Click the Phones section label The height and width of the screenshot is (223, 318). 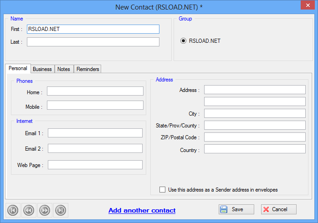(x=24, y=81)
